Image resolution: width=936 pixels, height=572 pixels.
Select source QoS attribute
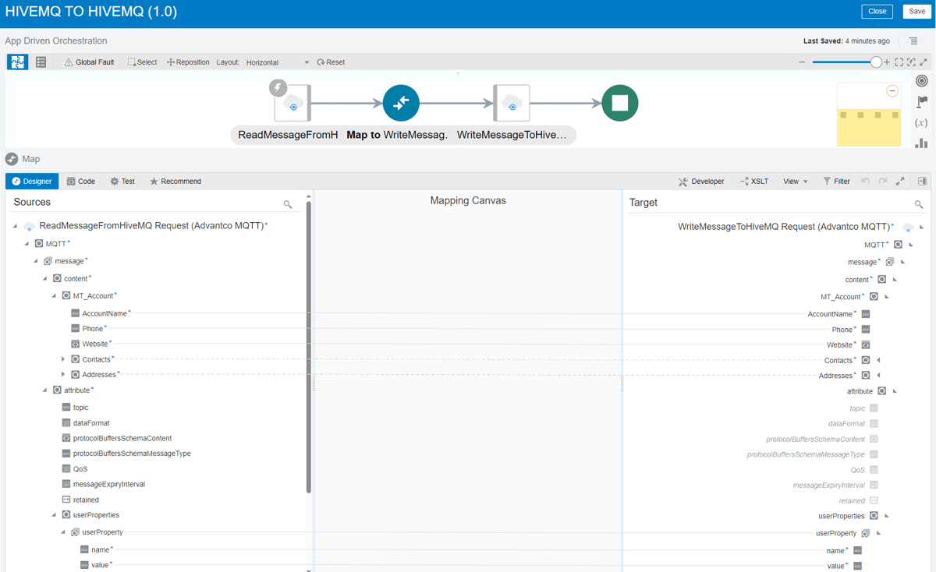point(80,469)
